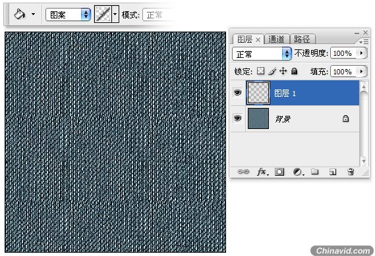Click the link layers icon

243,172
